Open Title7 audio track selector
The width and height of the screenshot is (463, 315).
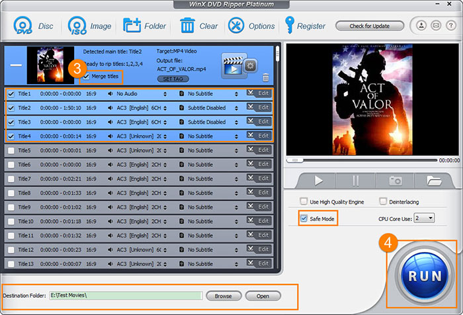tap(165, 179)
